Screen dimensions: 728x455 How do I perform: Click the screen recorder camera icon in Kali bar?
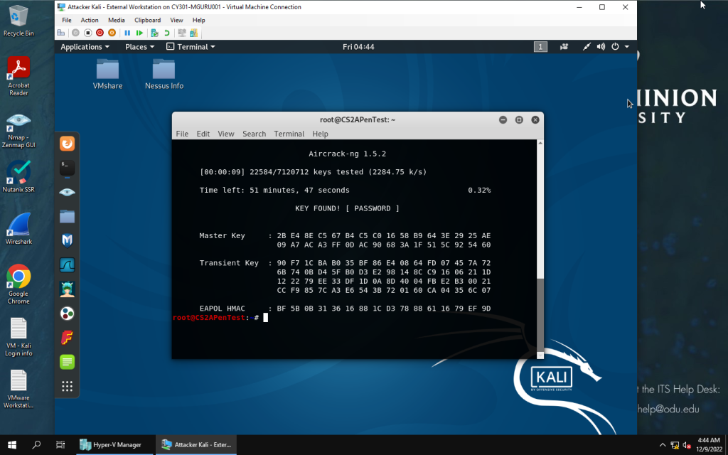coord(564,47)
